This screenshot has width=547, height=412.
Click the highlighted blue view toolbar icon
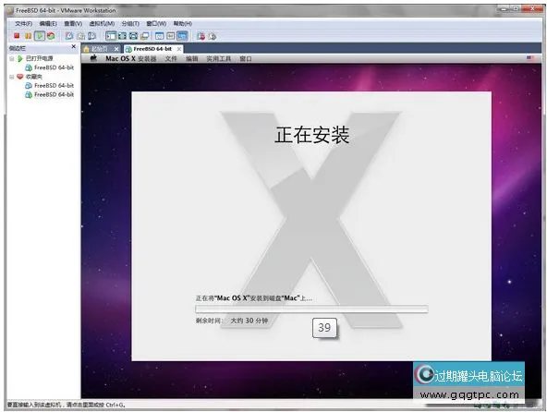point(182,36)
